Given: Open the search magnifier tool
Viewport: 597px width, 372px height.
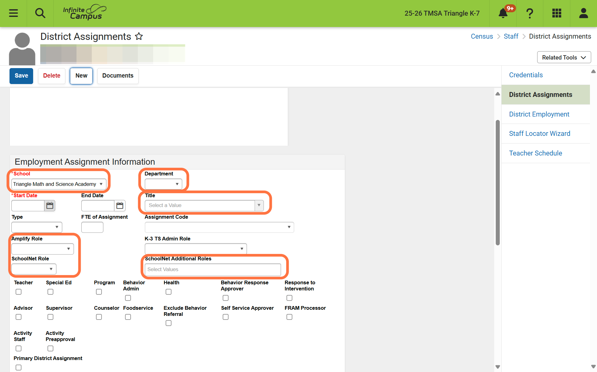Looking at the screenshot, I should click(40, 13).
